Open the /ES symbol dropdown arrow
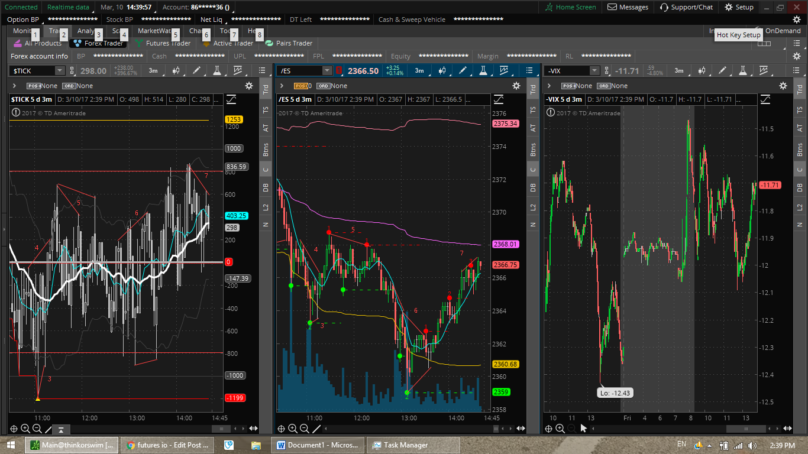The width and height of the screenshot is (808, 454). (x=327, y=71)
